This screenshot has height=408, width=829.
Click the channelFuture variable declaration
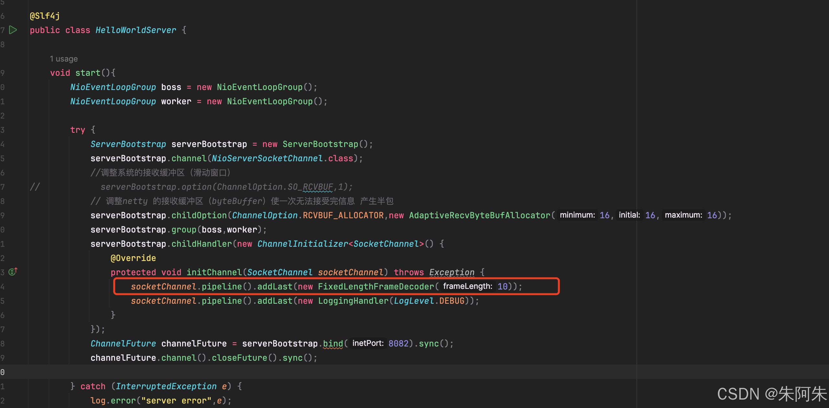[x=194, y=344]
